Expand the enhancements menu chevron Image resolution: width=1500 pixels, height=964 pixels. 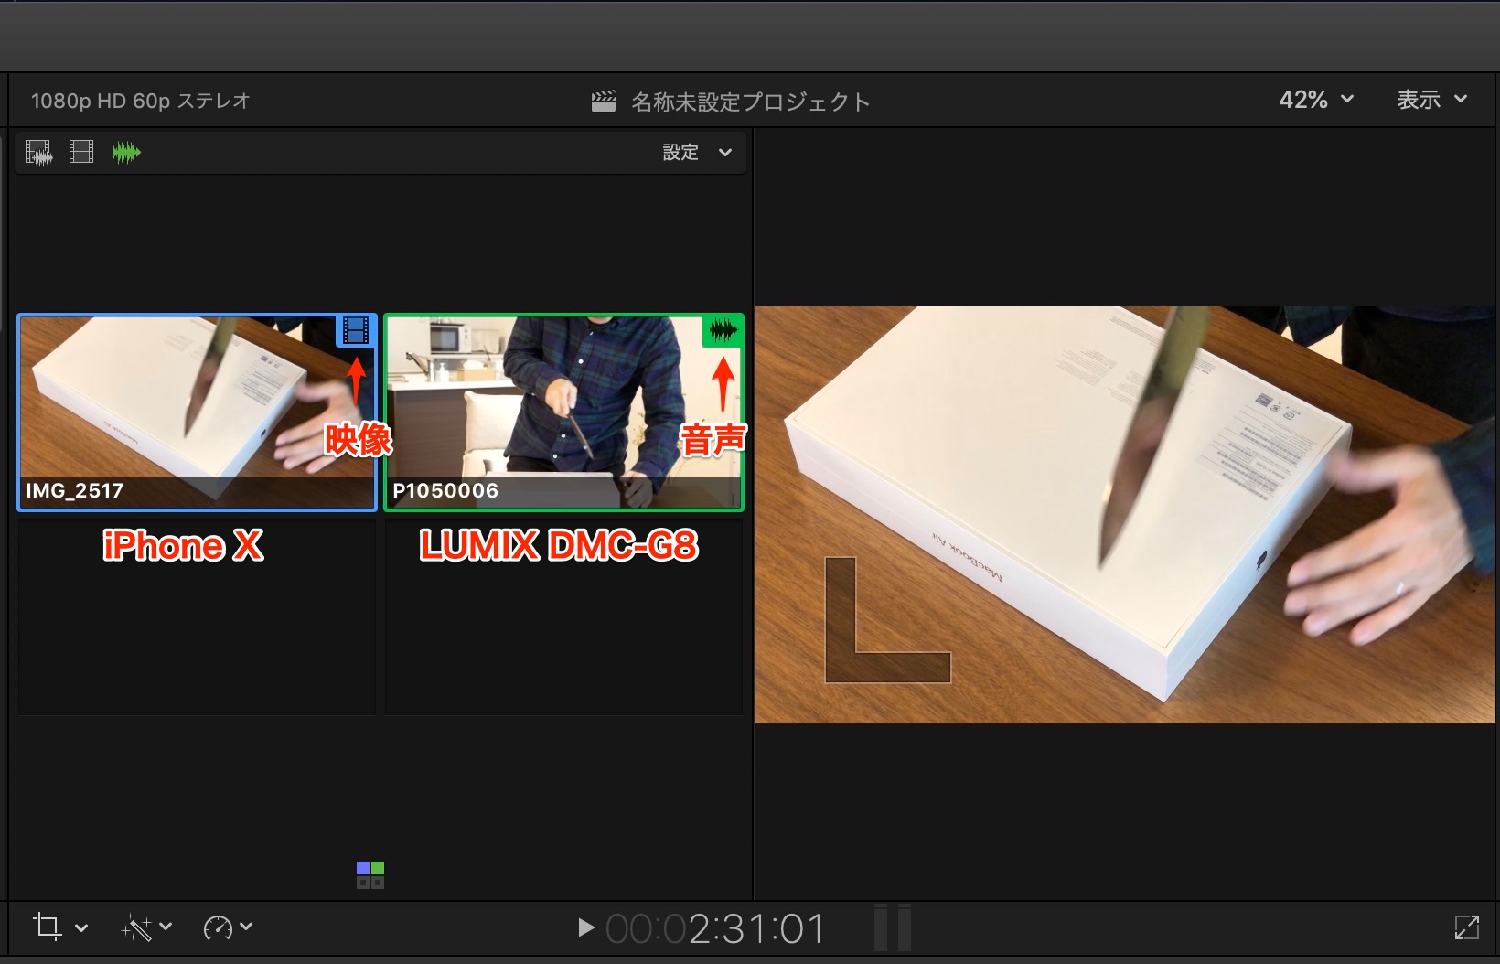click(x=166, y=927)
